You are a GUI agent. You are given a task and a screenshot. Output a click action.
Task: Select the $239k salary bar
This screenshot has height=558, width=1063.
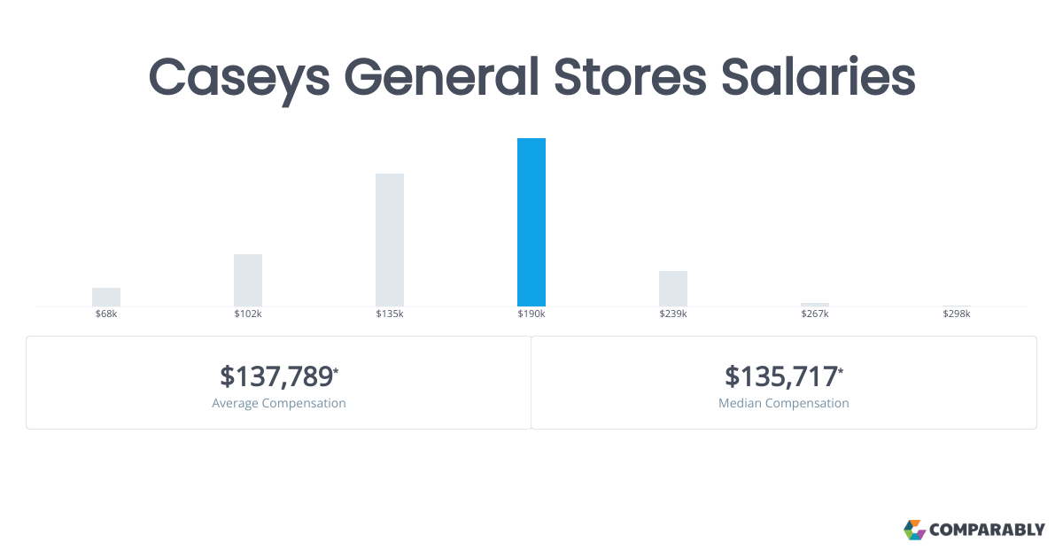coord(673,289)
